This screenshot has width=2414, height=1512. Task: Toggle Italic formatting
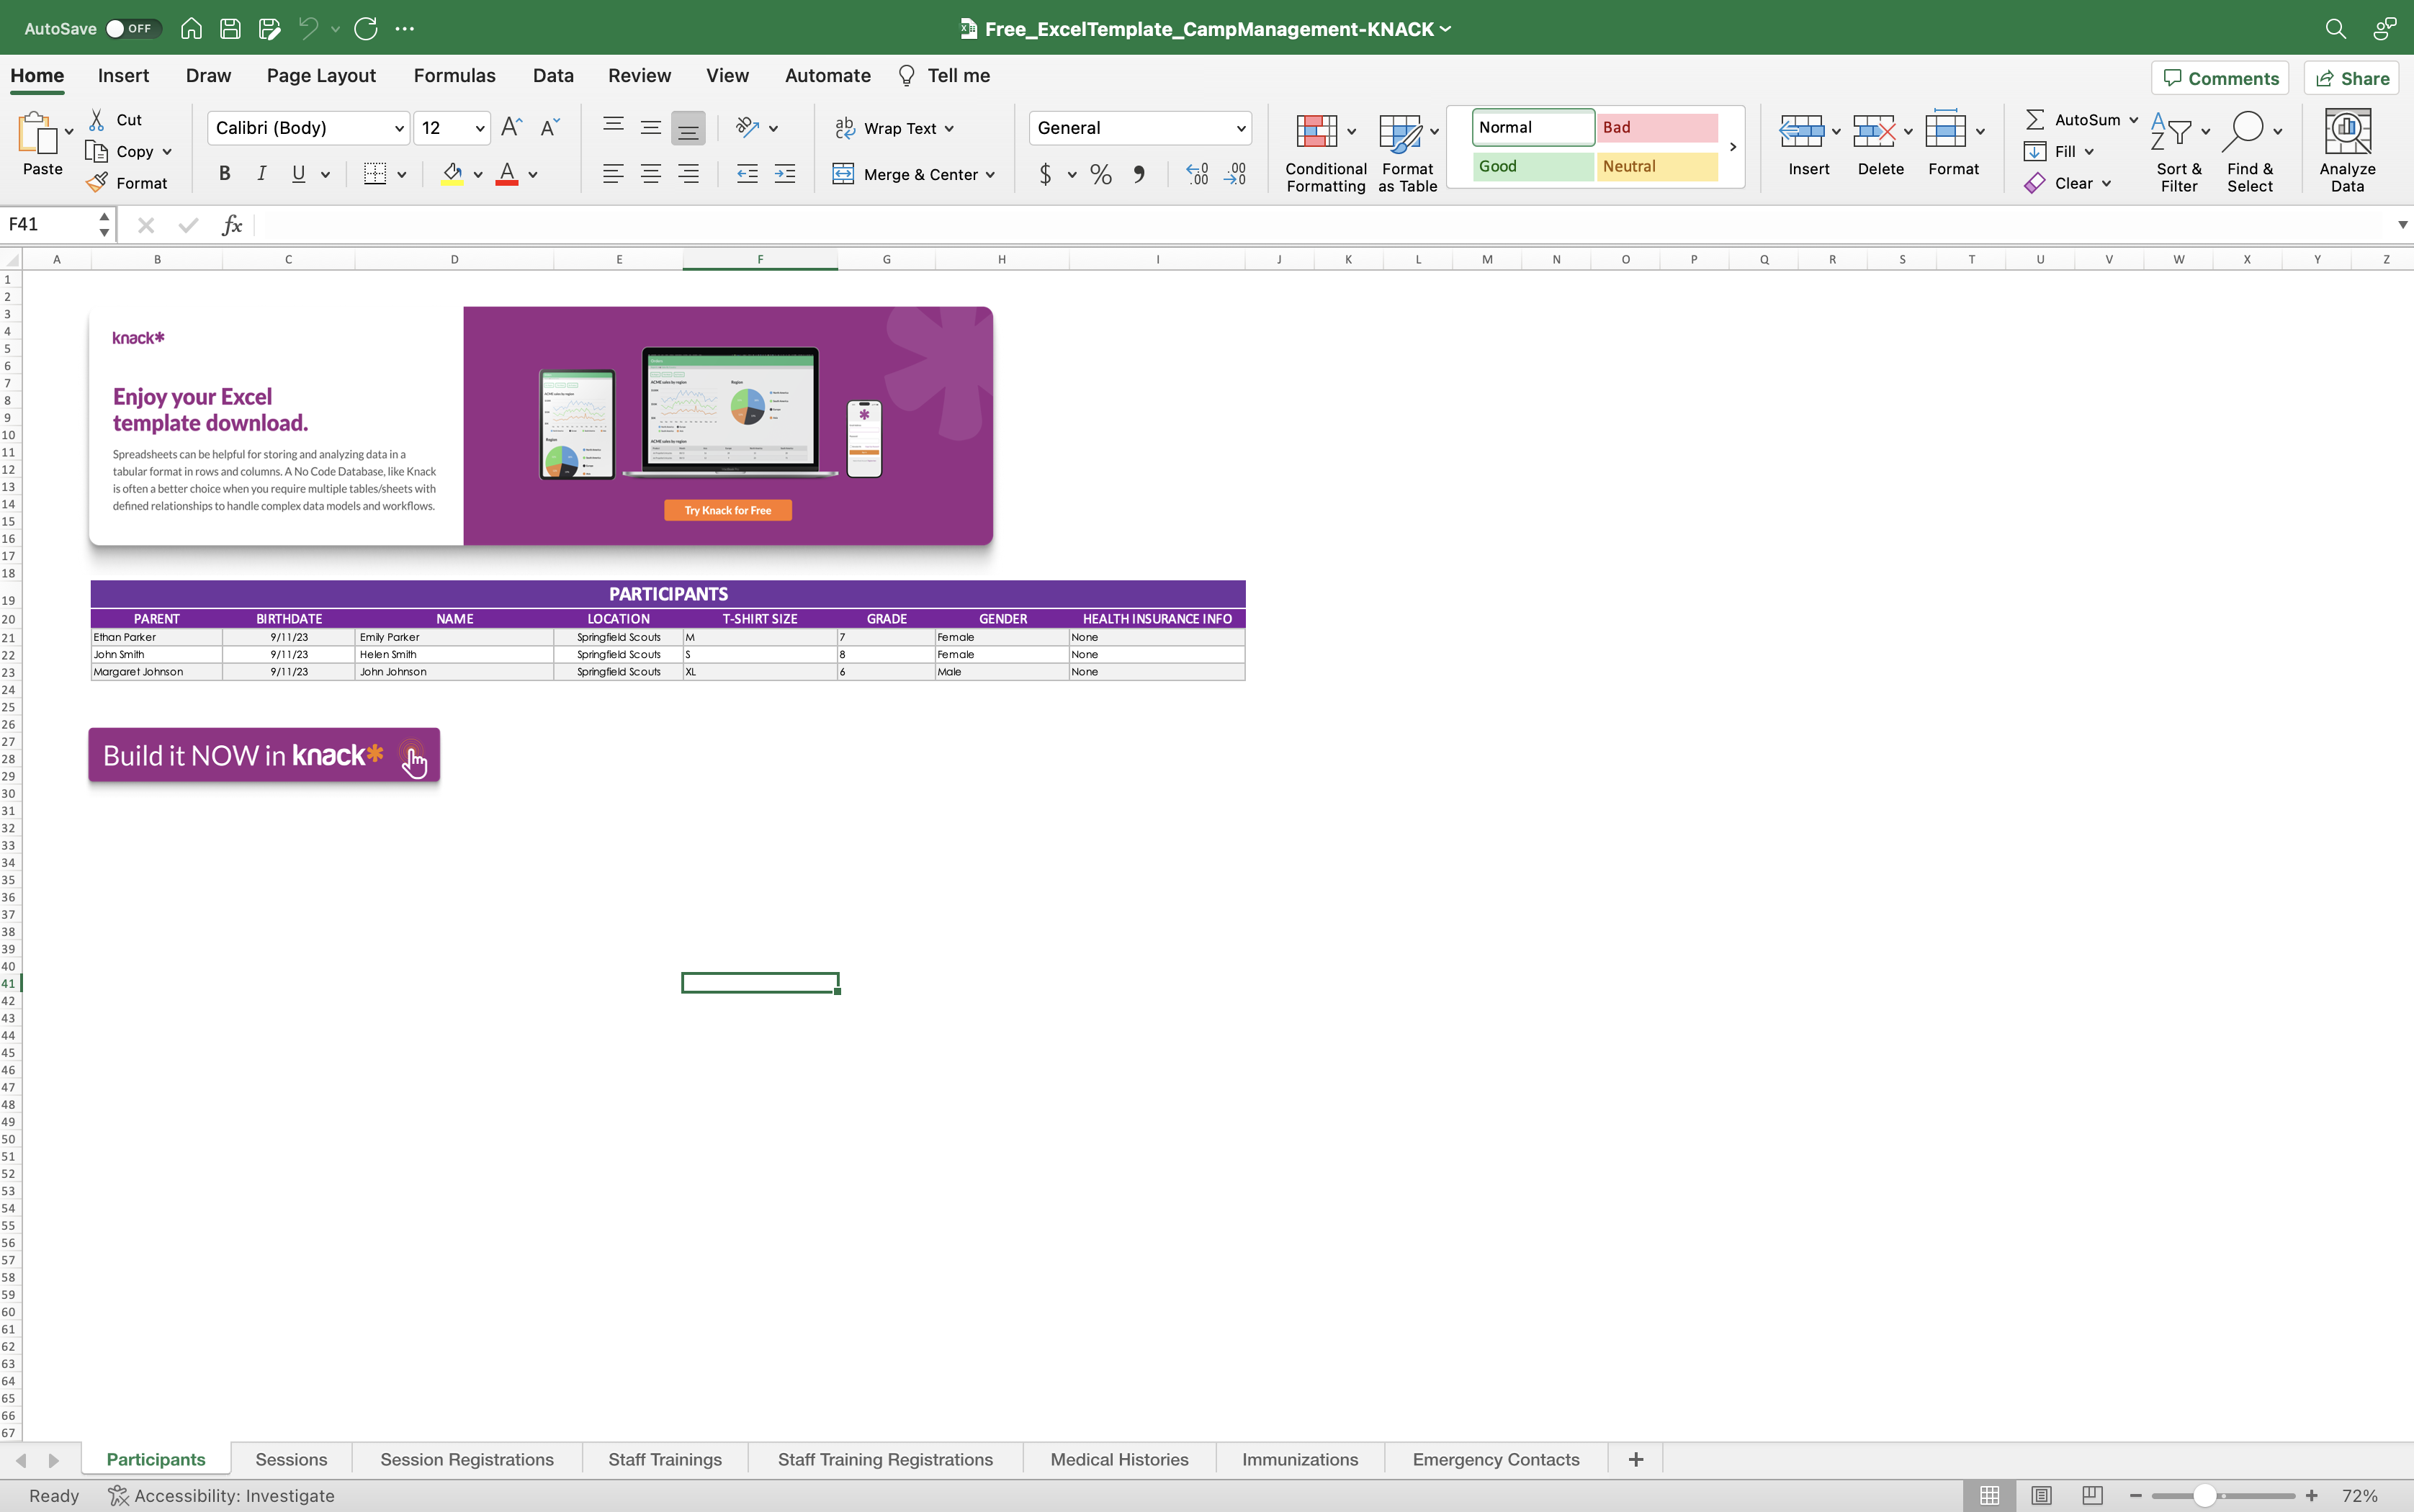pos(261,174)
